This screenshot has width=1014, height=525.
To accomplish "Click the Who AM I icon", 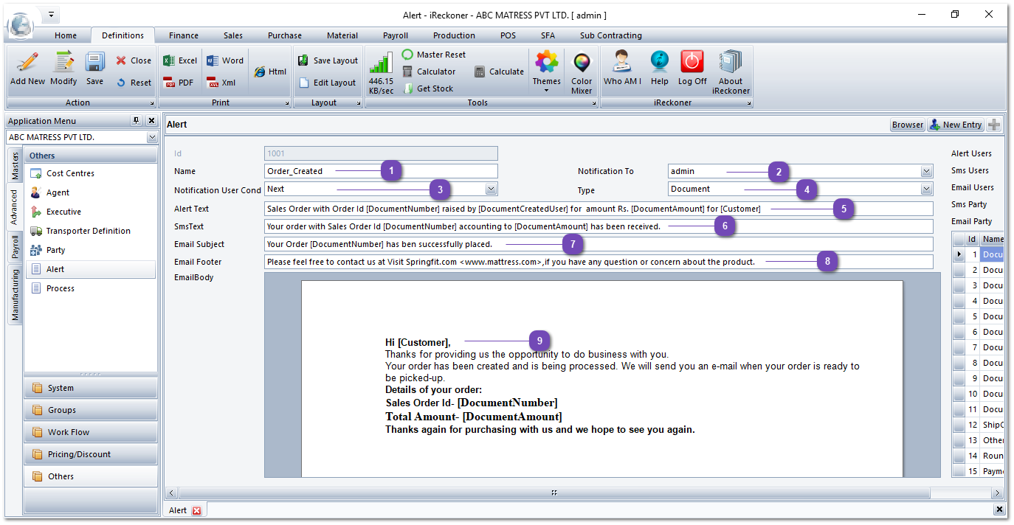I will tap(622, 68).
